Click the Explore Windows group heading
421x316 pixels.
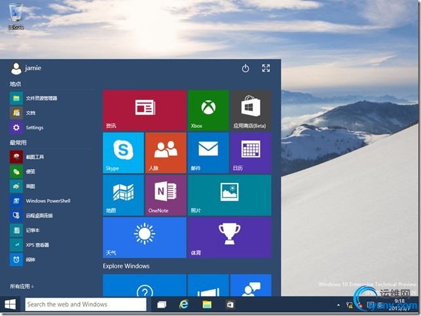click(x=126, y=266)
